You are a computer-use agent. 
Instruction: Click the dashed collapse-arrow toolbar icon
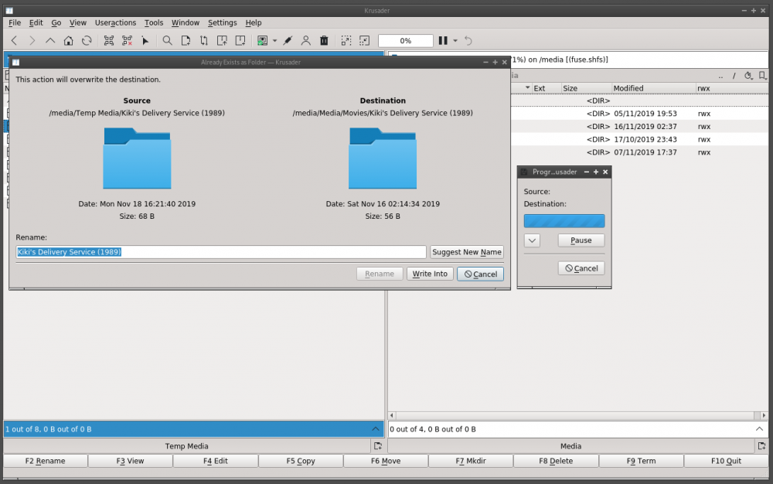click(364, 40)
